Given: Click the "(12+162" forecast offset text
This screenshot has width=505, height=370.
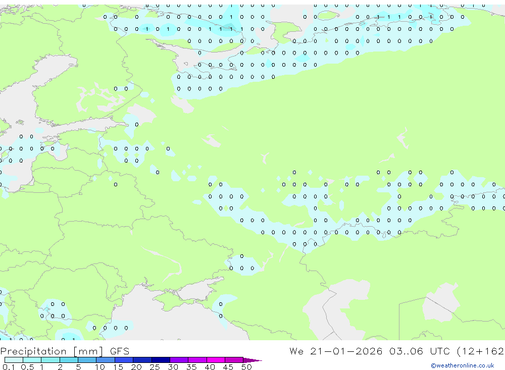Looking at the screenshot, I should click(x=481, y=351).
